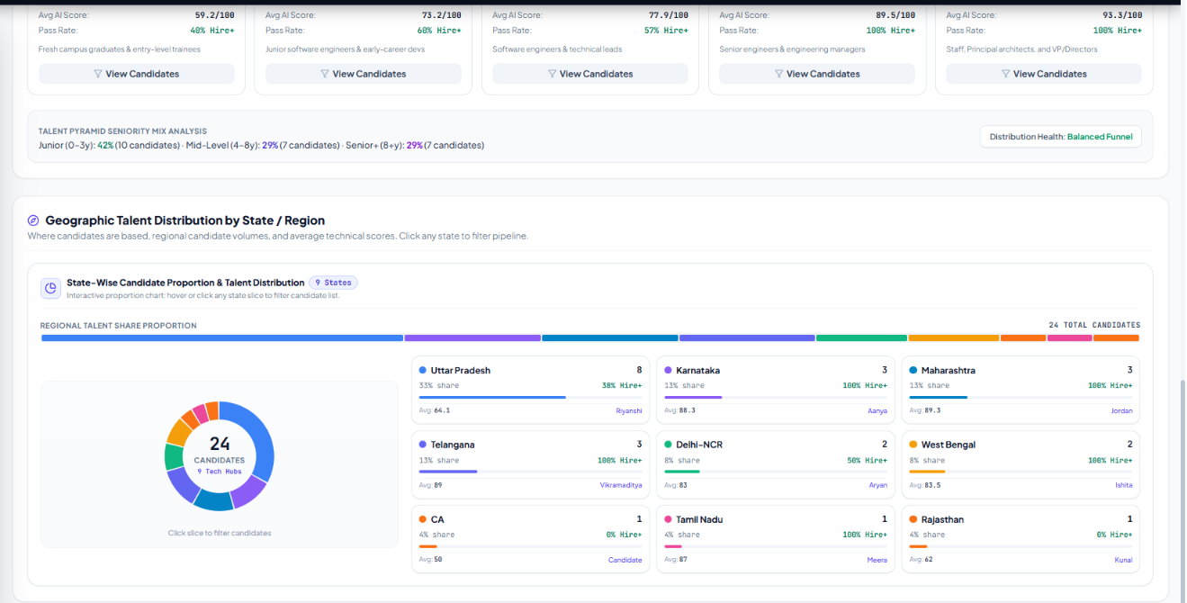1187x603 pixels.
Task: Select the Karnataka state name
Action: (698, 370)
